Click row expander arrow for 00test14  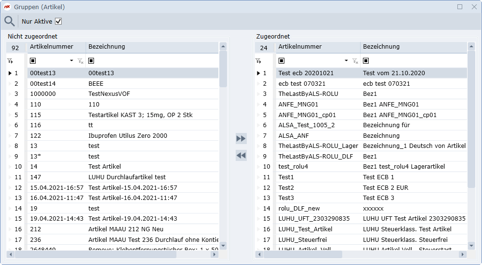point(10,84)
